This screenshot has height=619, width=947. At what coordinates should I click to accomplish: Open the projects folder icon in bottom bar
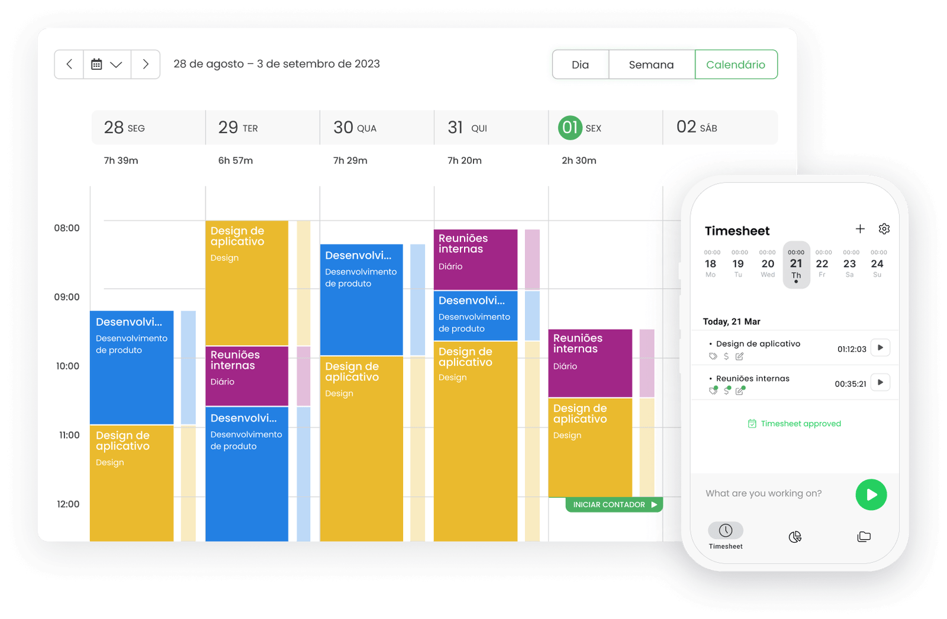pyautogui.click(x=864, y=537)
